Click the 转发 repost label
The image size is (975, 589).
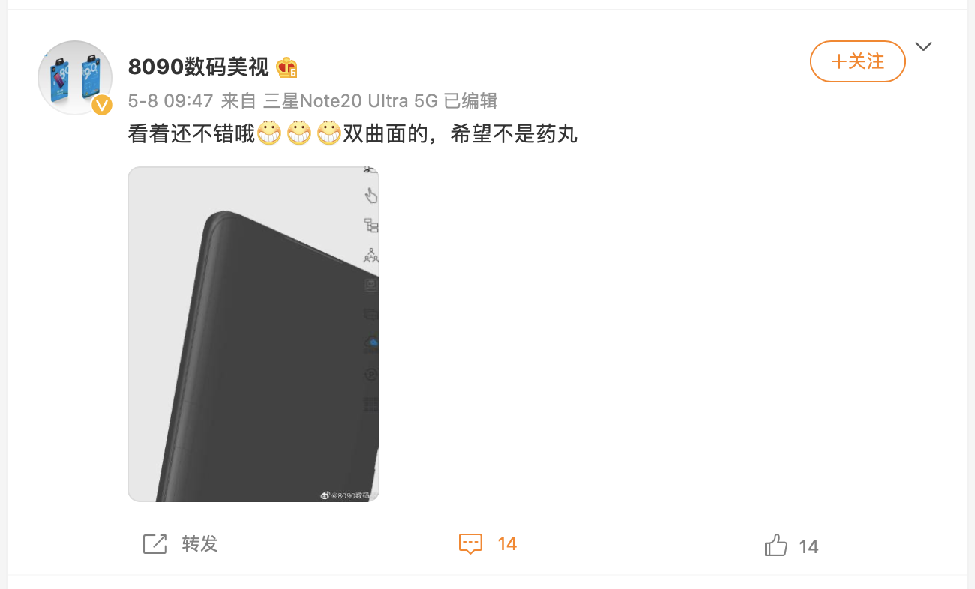pos(199,544)
